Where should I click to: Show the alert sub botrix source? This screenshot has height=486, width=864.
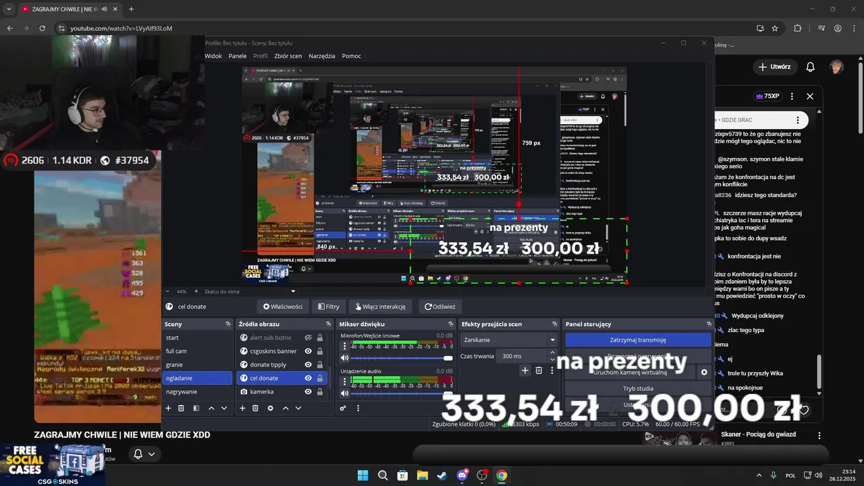point(308,337)
